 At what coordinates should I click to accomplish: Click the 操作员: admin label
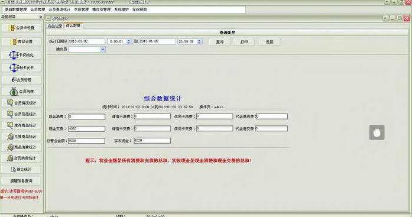click(211, 107)
